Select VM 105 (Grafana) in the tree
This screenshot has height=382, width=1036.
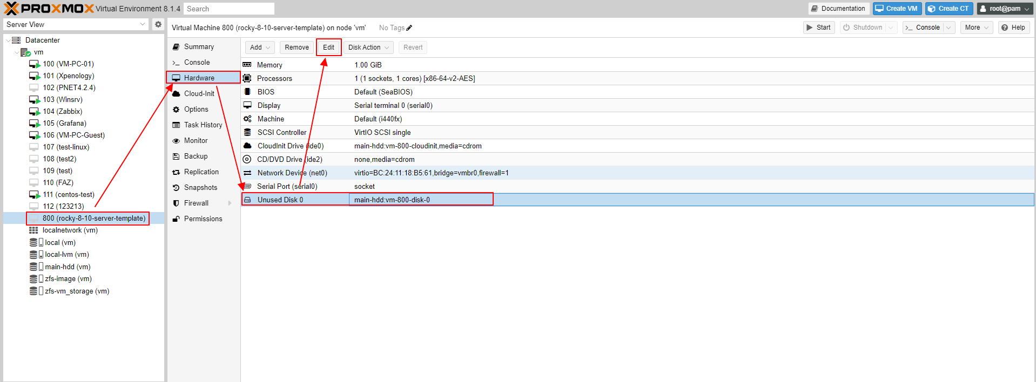tap(65, 124)
